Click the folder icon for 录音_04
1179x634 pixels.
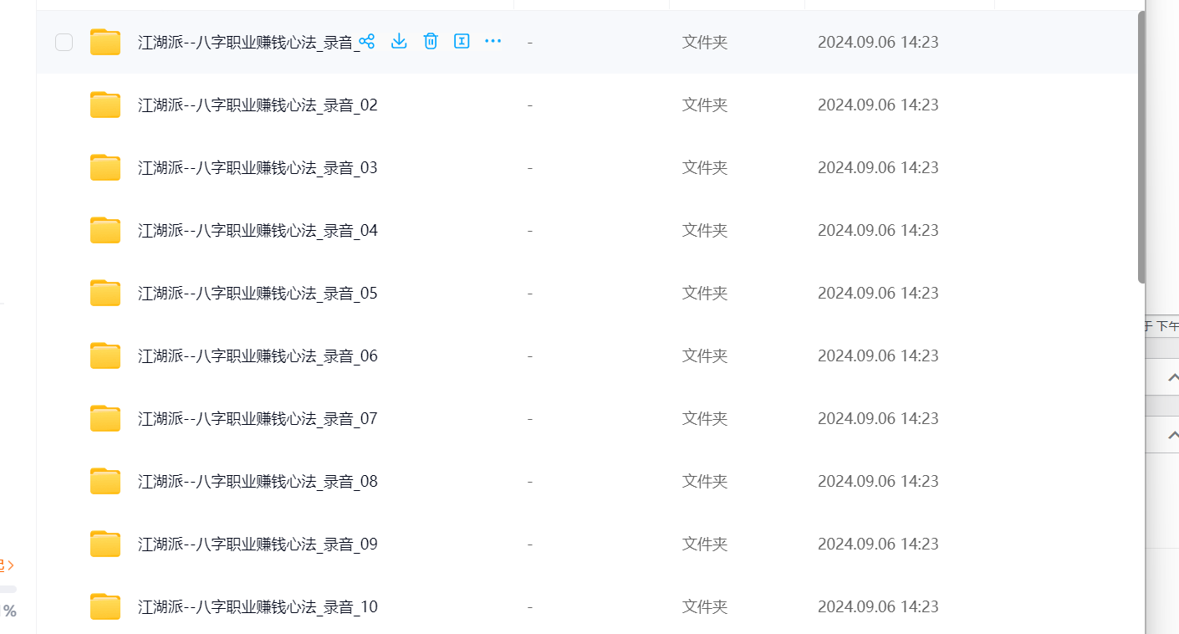coord(105,230)
